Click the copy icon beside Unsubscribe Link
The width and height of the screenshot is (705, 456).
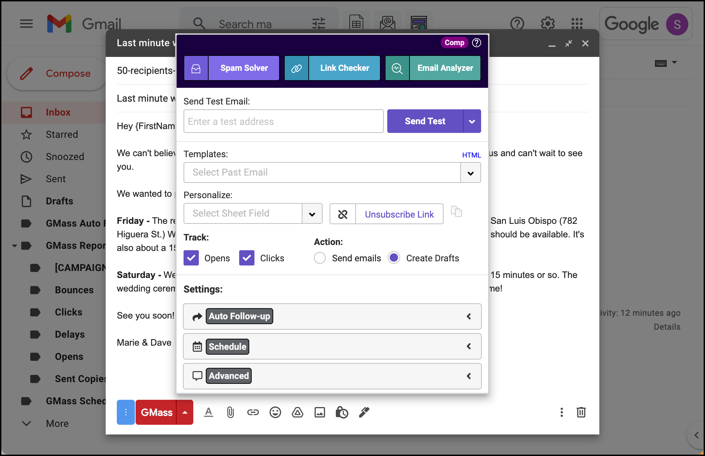tap(456, 211)
